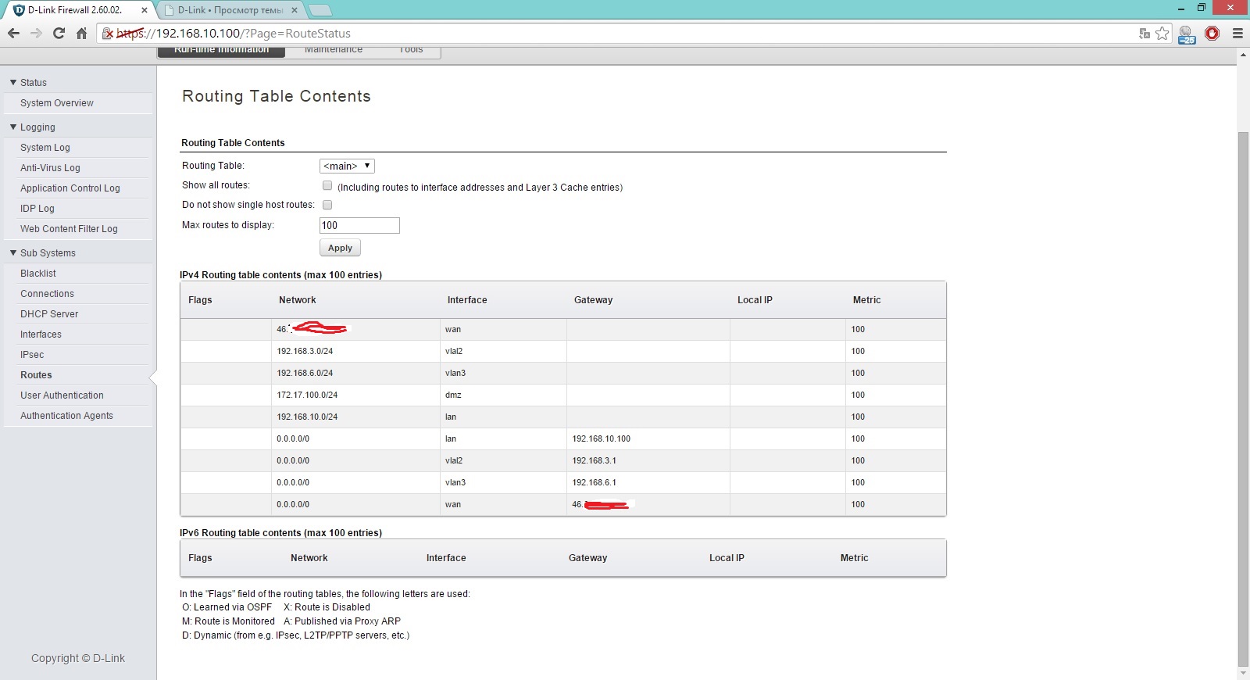
Task: Click the insecure HTTPS lock icon
Action: pyautogui.click(x=109, y=33)
